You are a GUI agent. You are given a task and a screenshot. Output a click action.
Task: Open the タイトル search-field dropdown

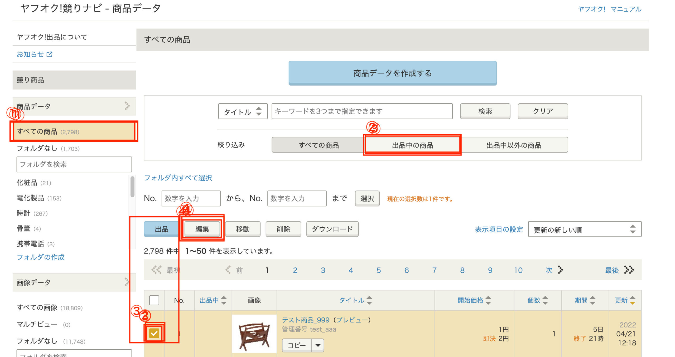coord(243,111)
